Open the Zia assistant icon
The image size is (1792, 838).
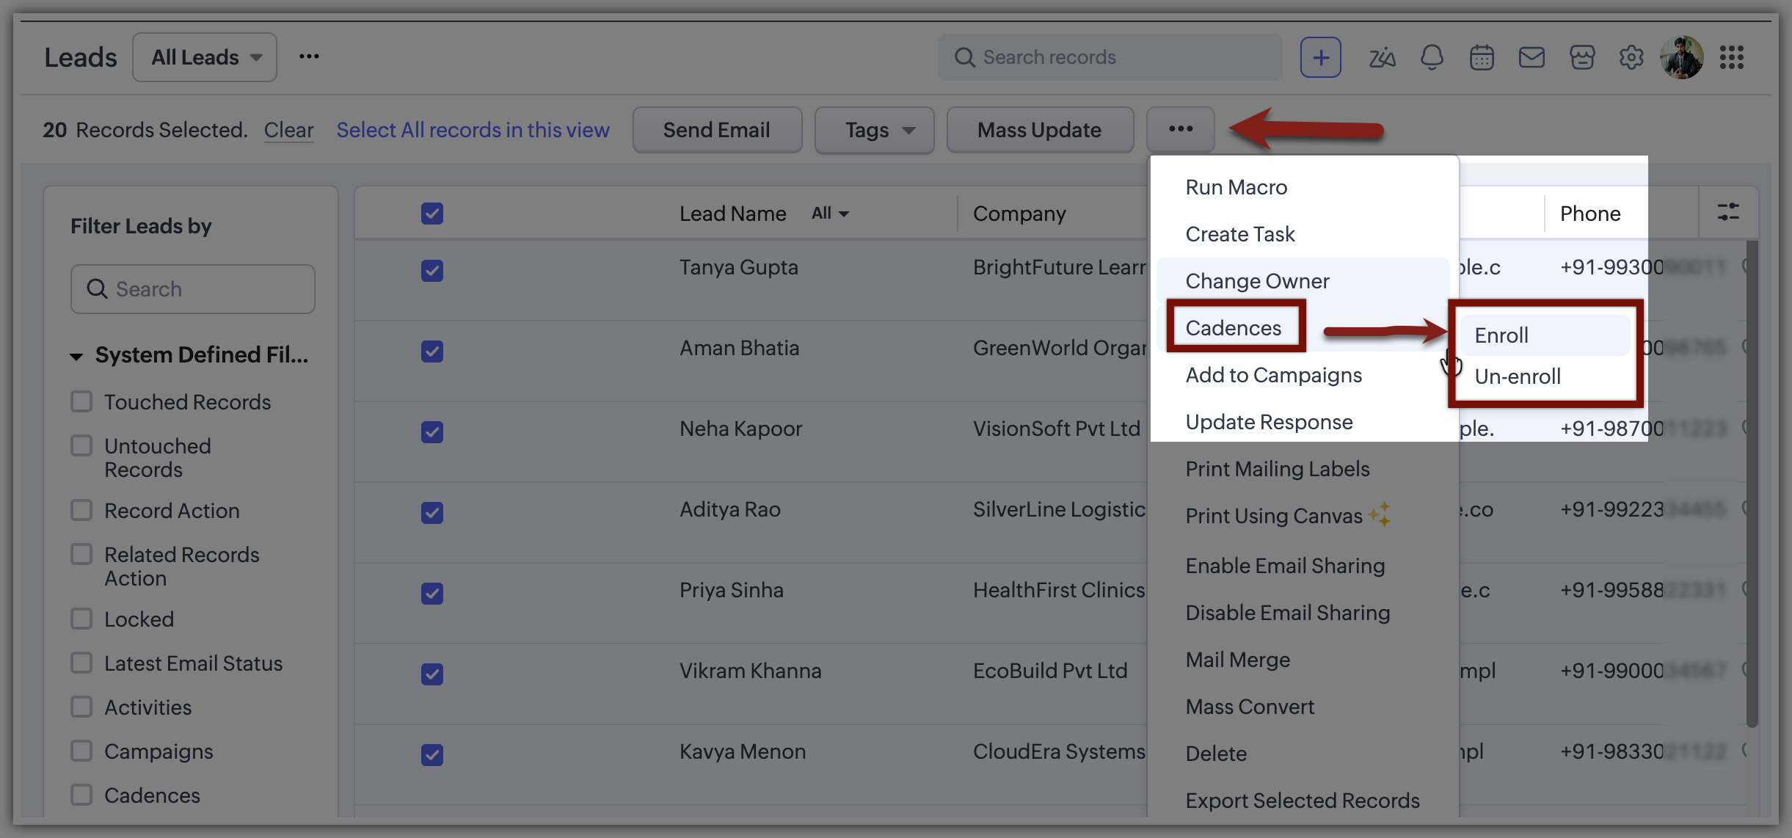tap(1382, 57)
